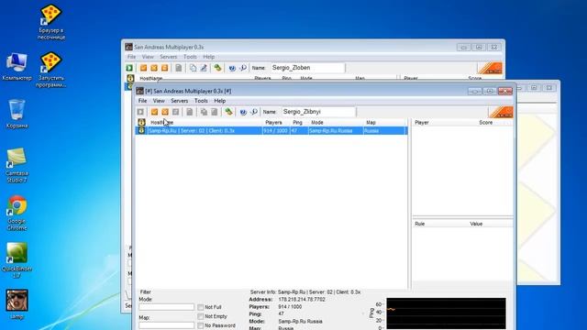Click the copy pages icon in back window toolbar
The height and width of the screenshot is (330, 587).
[193, 68]
